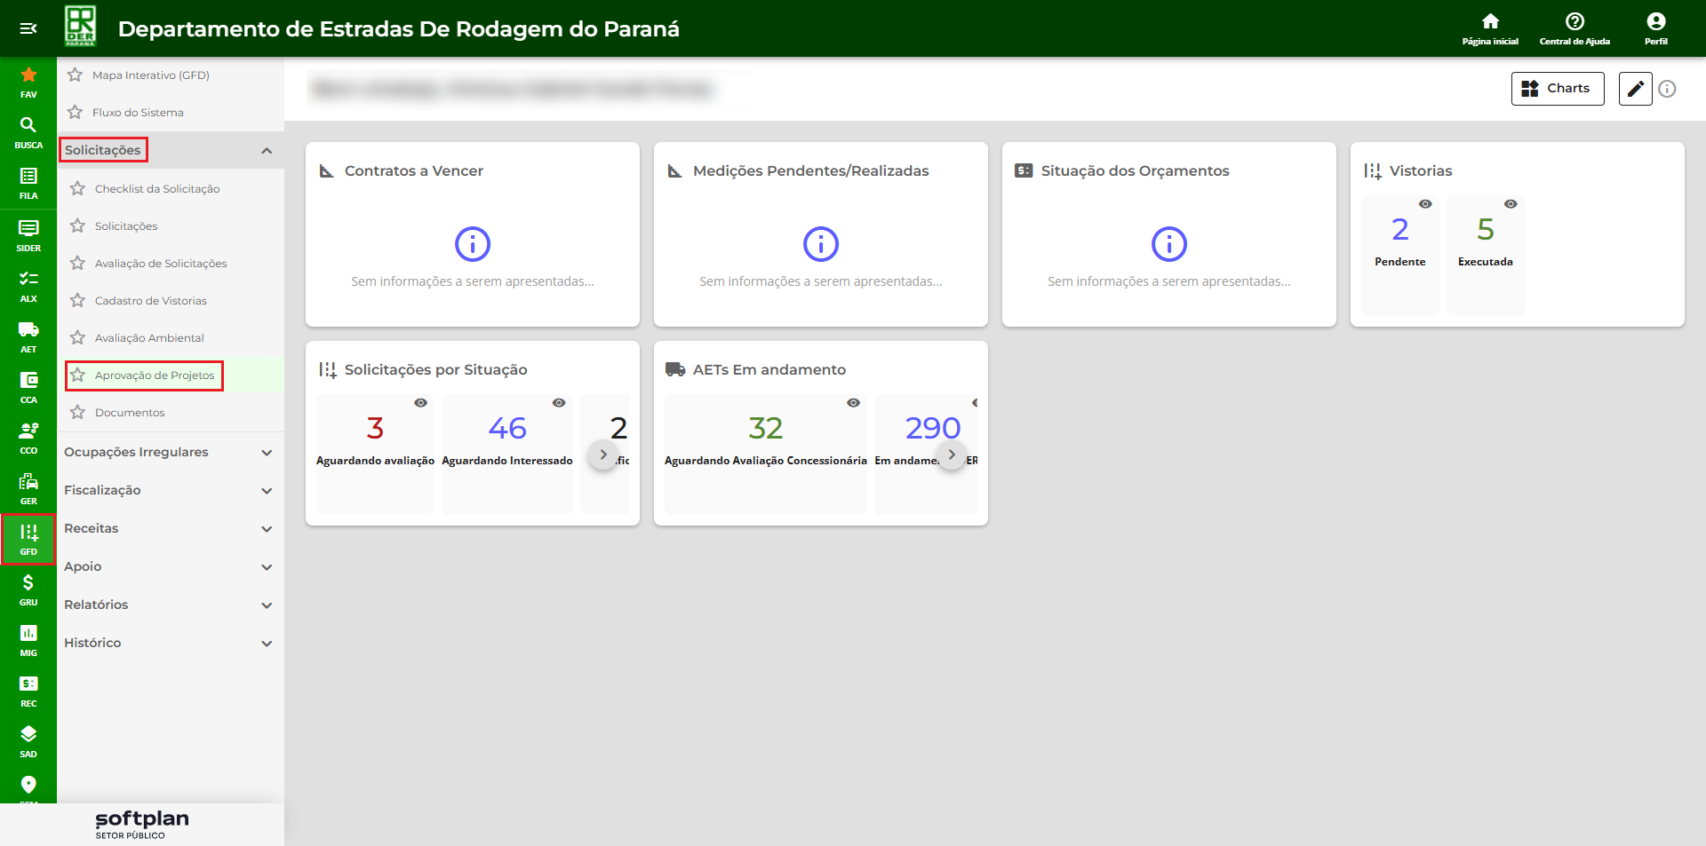Viewport: 1706px width, 846px height.
Task: Open the BUSCA search icon in sidebar
Action: point(28,131)
